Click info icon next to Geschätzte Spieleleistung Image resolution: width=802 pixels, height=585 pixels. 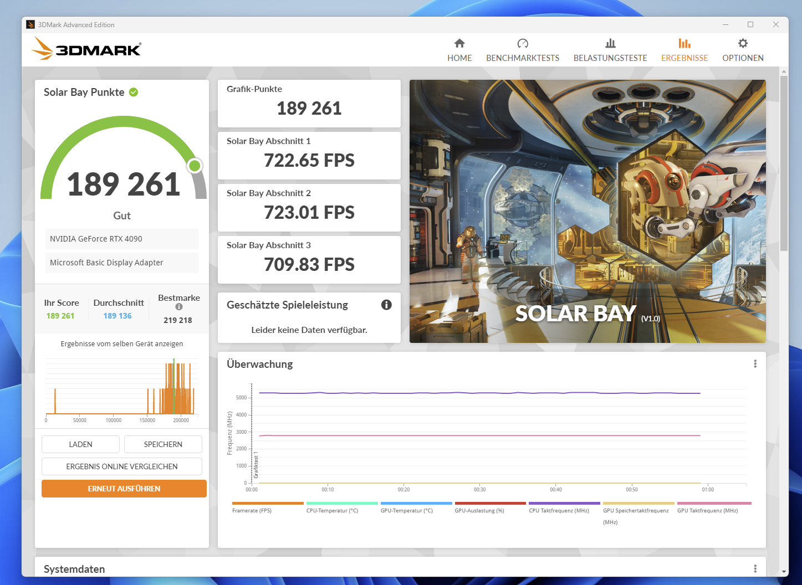click(386, 305)
